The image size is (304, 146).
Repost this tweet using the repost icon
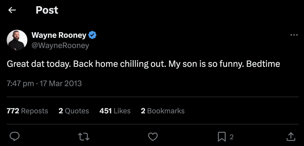pyautogui.click(x=84, y=137)
